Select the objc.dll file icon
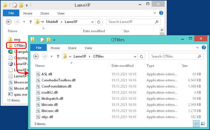Screen dimensions: 210x130 [38, 117]
